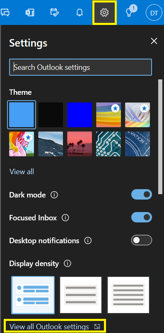Choose the palm trees sunset theme
This screenshot has width=164, height=333.
coord(80,144)
